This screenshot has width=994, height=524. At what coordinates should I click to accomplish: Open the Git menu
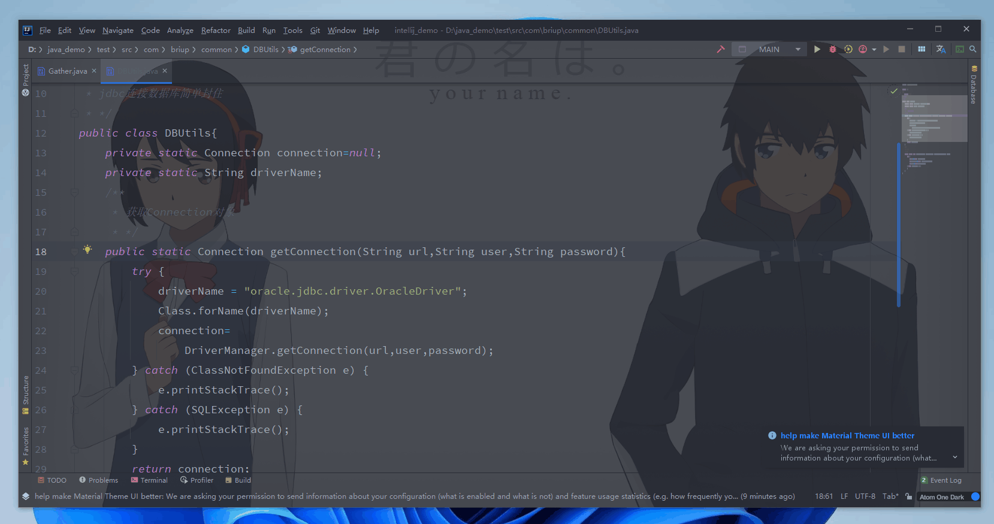pos(315,30)
